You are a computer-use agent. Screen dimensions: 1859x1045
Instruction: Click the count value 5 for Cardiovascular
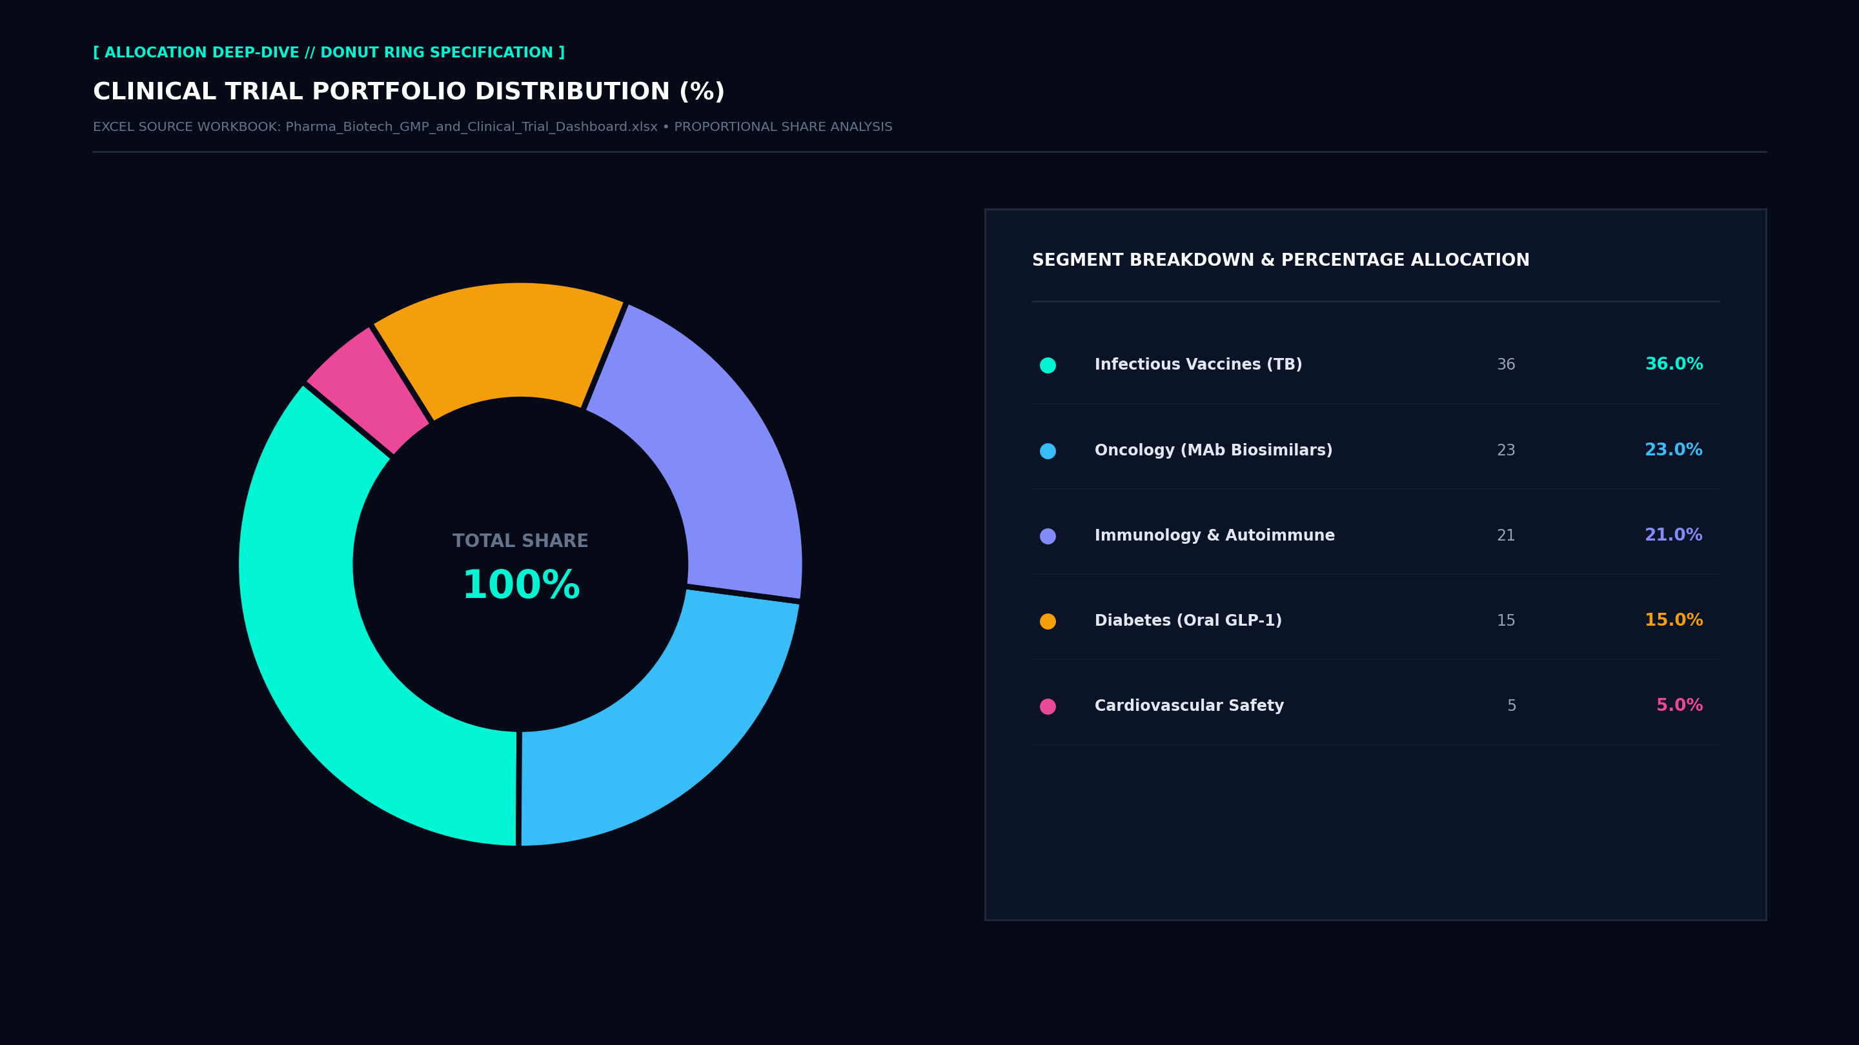coord(1511,706)
